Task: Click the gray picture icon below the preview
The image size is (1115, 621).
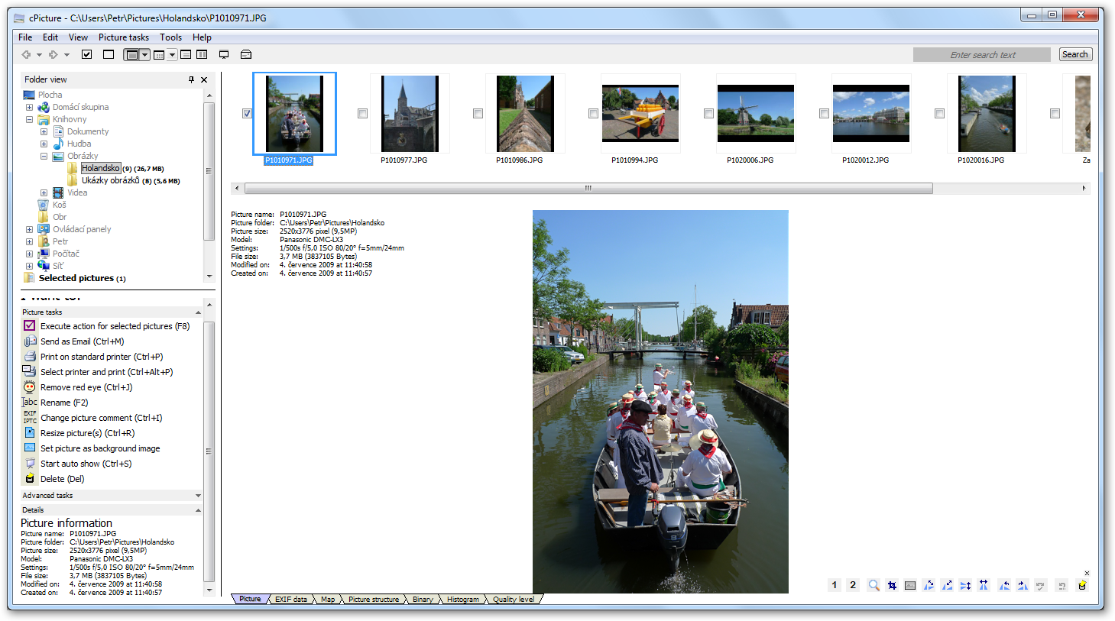Action: 910,585
